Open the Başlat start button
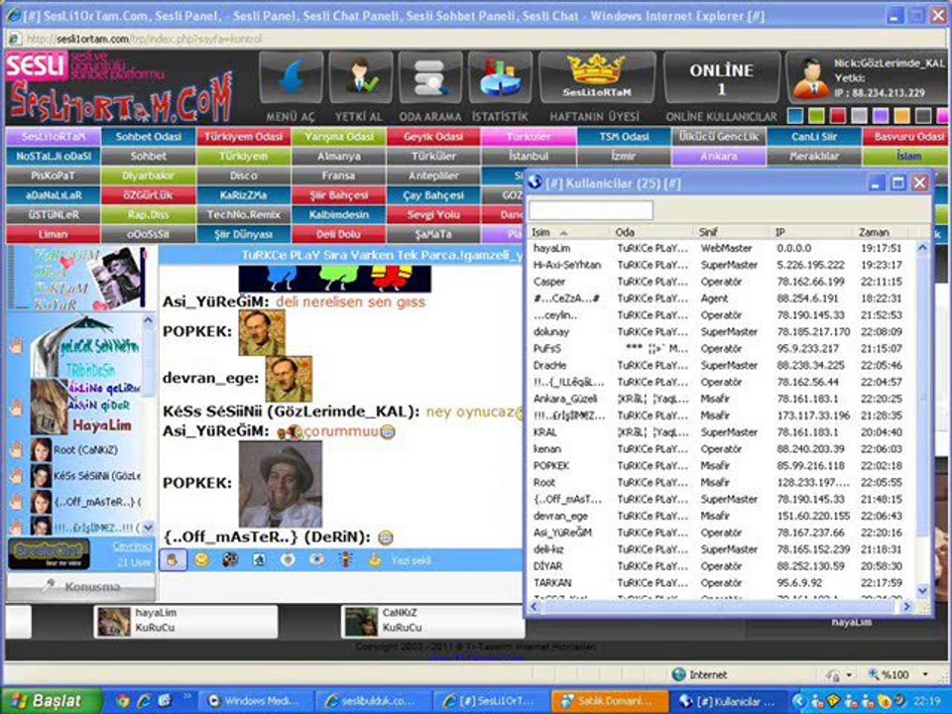The height and width of the screenshot is (714, 952). point(50,701)
